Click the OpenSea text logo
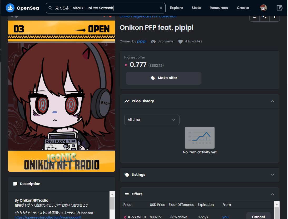 pos(28,8)
